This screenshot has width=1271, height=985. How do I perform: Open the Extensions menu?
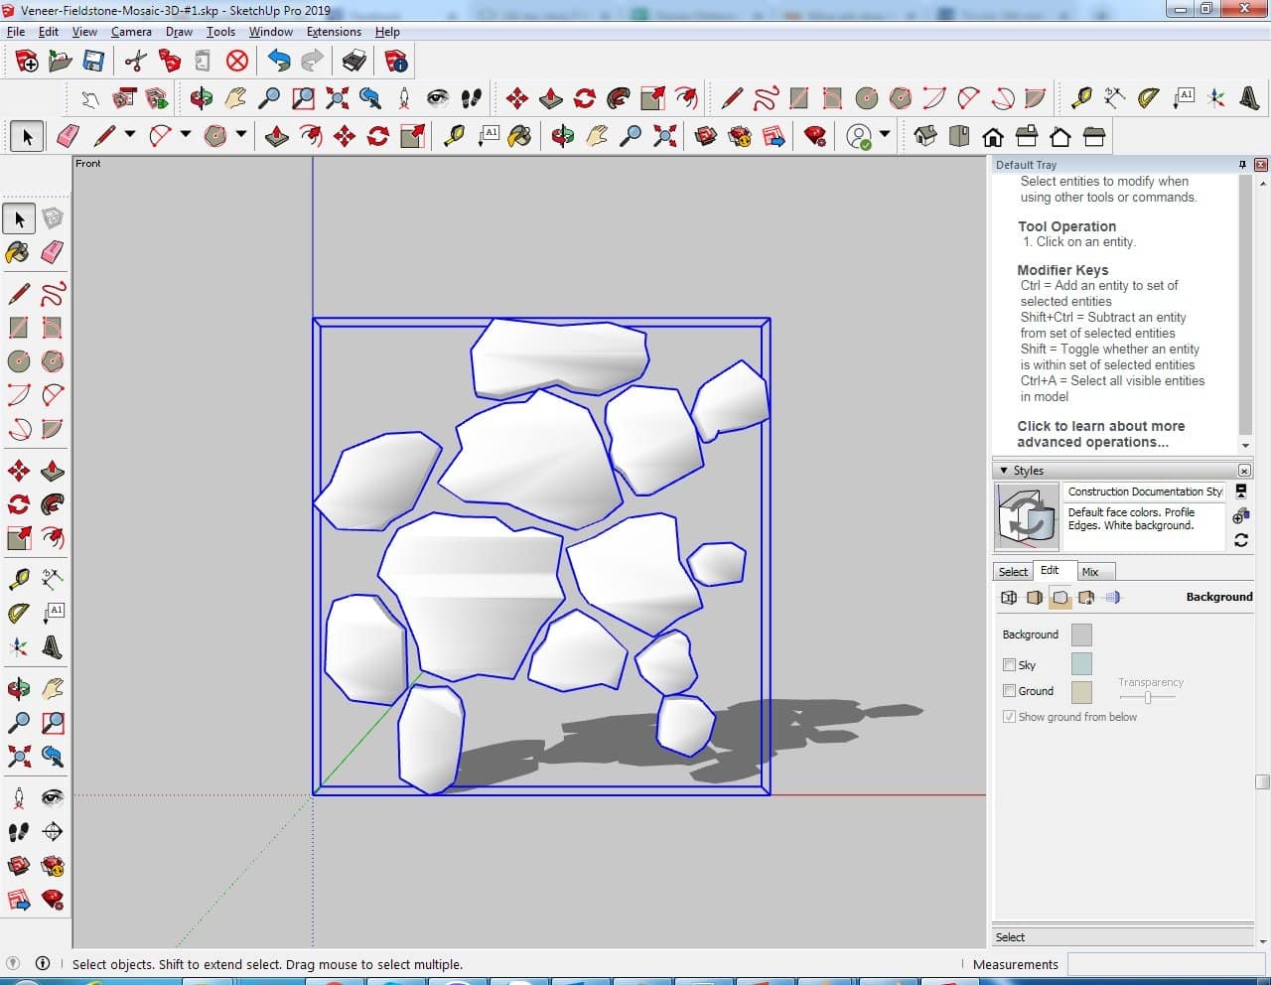[x=333, y=32]
